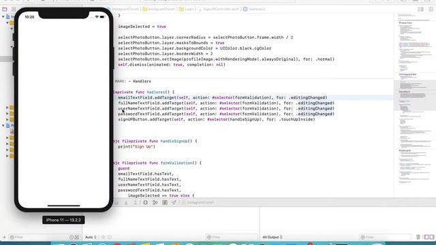Toggle recent files filter clock icon
Screen dimensions: 436x245
(72, 238)
